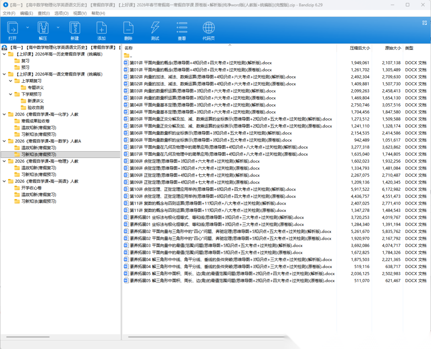Image resolution: width=431 pixels, height=349 pixels.
Task: Click the Code page (代码页) globe icon
Action: pos(208,28)
